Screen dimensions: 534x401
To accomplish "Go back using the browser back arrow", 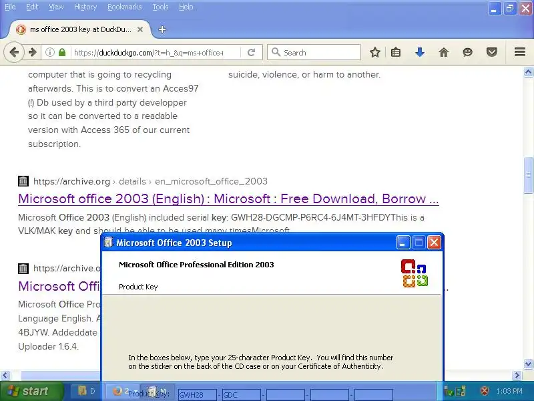I will (x=14, y=53).
